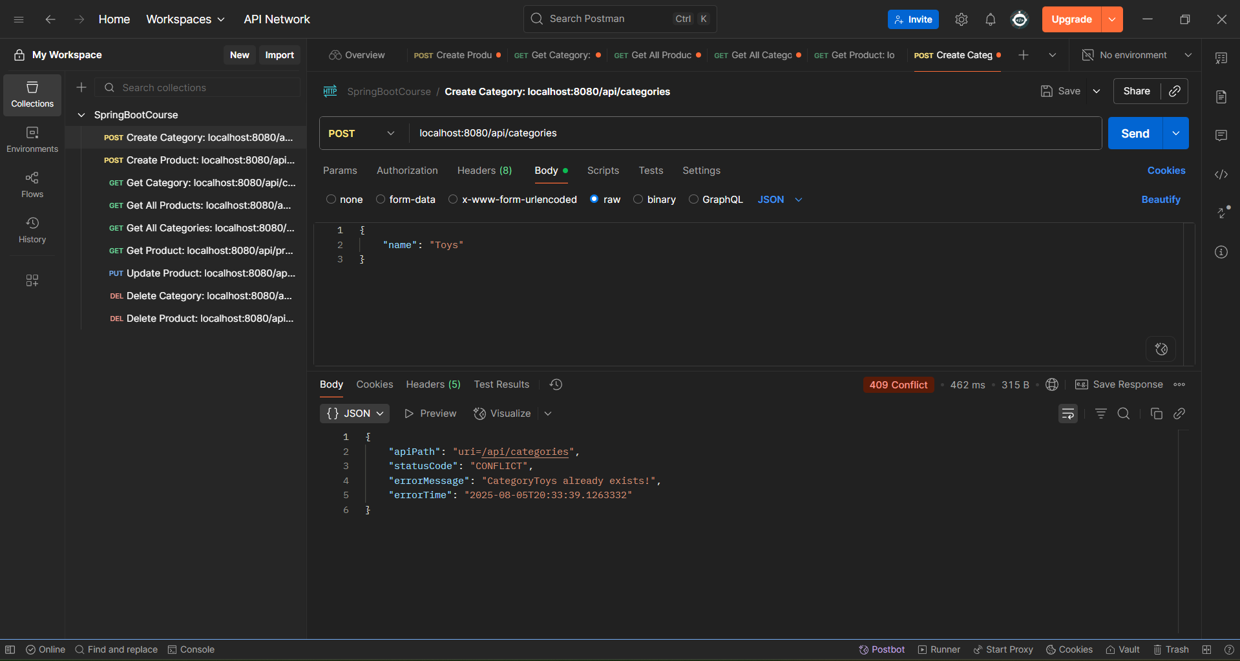Switch to the Params tab
The width and height of the screenshot is (1240, 661).
click(340, 171)
